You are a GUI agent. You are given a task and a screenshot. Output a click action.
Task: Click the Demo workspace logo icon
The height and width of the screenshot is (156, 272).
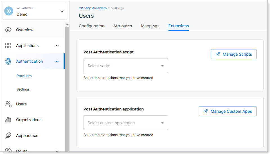point(9,11)
